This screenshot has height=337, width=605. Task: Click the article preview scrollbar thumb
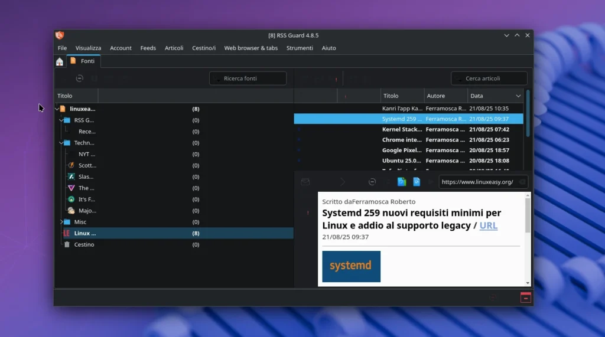528,216
